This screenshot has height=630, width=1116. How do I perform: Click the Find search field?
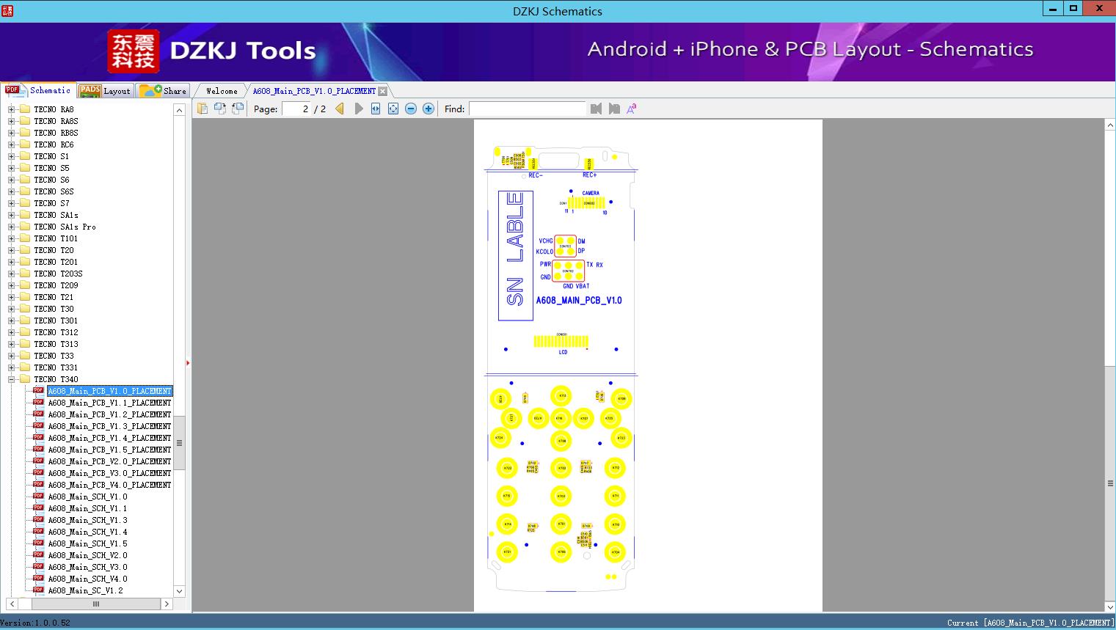coord(528,109)
